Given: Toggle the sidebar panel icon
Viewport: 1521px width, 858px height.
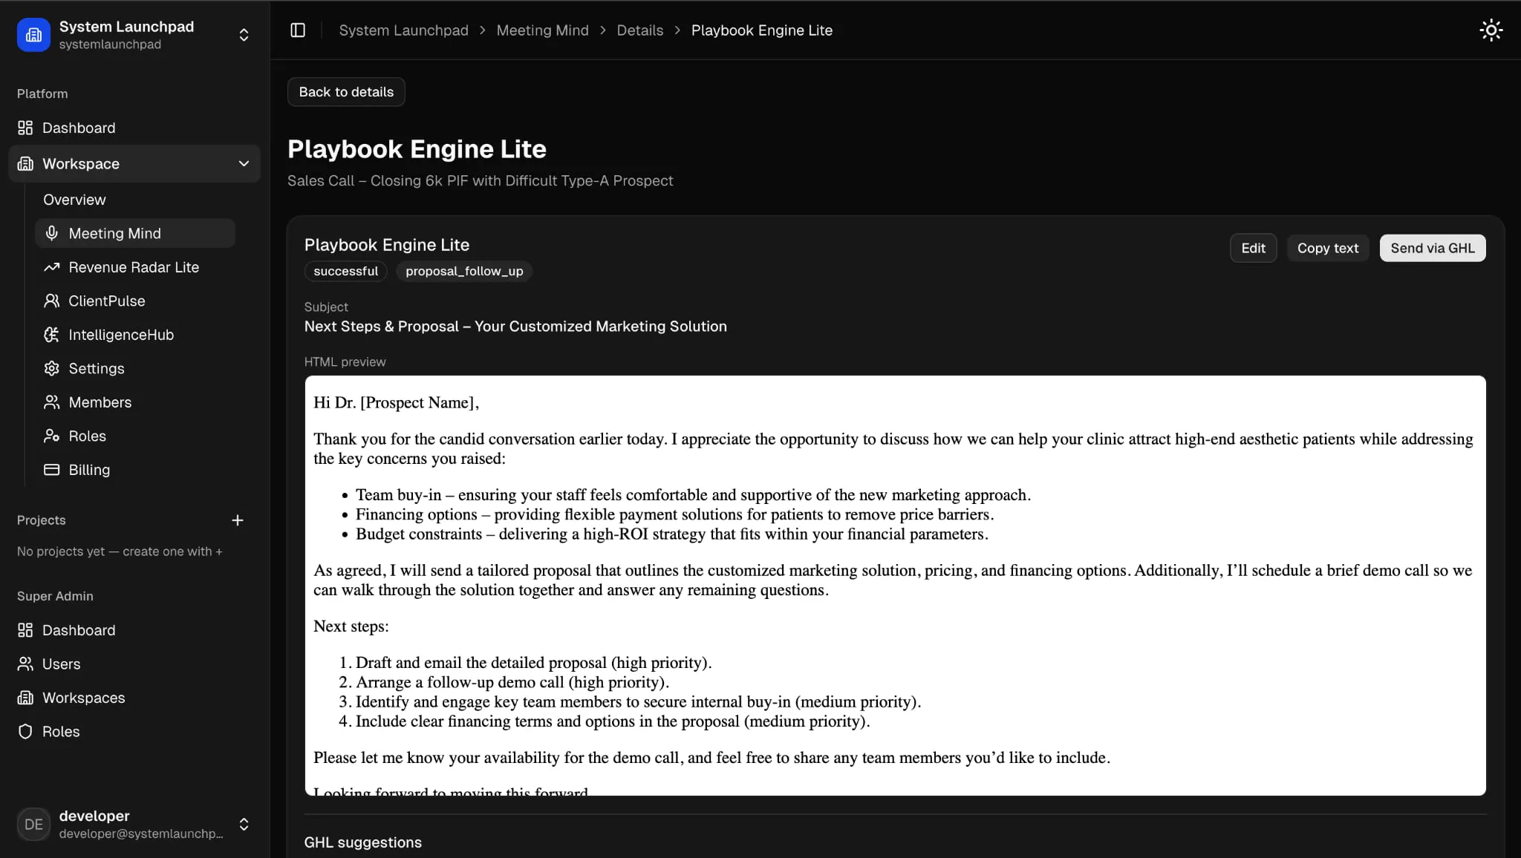Looking at the screenshot, I should [298, 30].
